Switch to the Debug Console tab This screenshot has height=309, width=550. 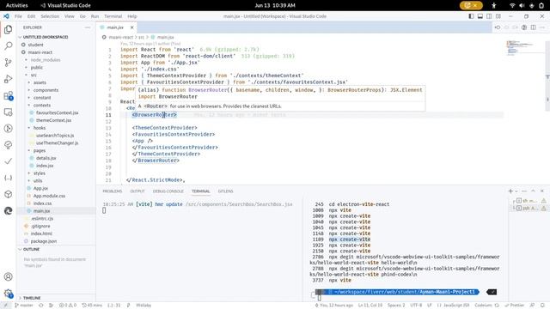coord(168,191)
